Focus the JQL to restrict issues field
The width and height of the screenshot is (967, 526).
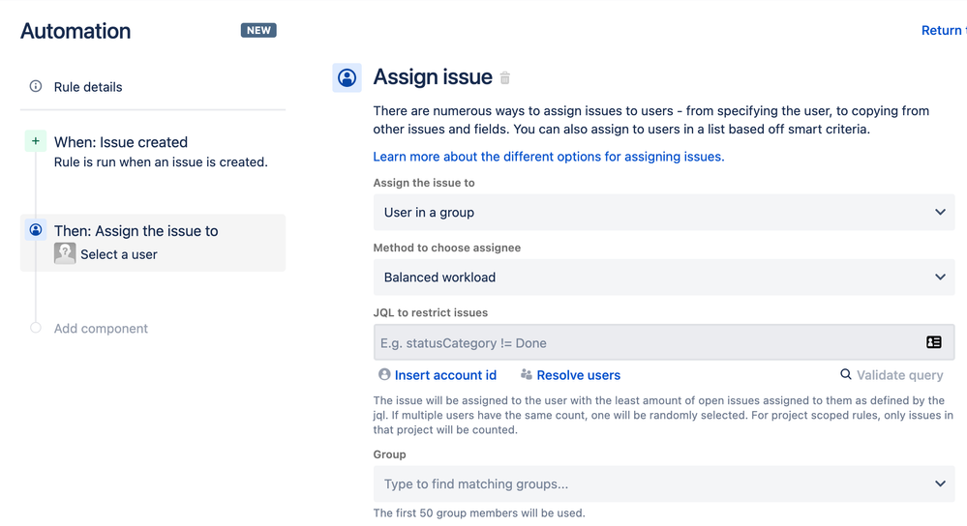[644, 343]
